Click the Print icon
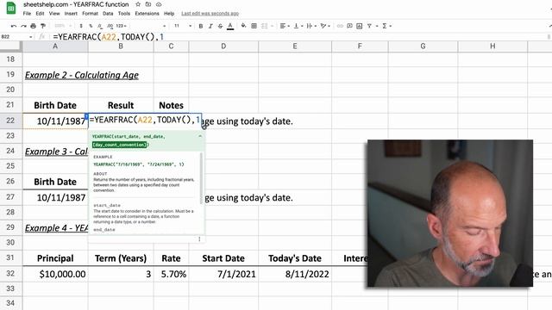 [x=34, y=26]
